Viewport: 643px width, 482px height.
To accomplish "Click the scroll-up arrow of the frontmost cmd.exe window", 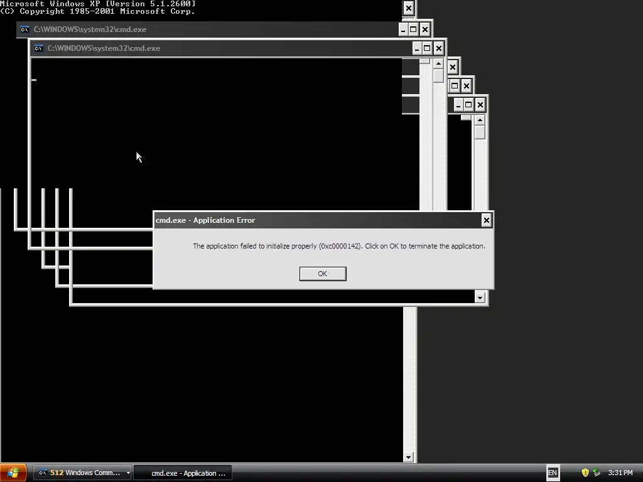I will click(438, 64).
